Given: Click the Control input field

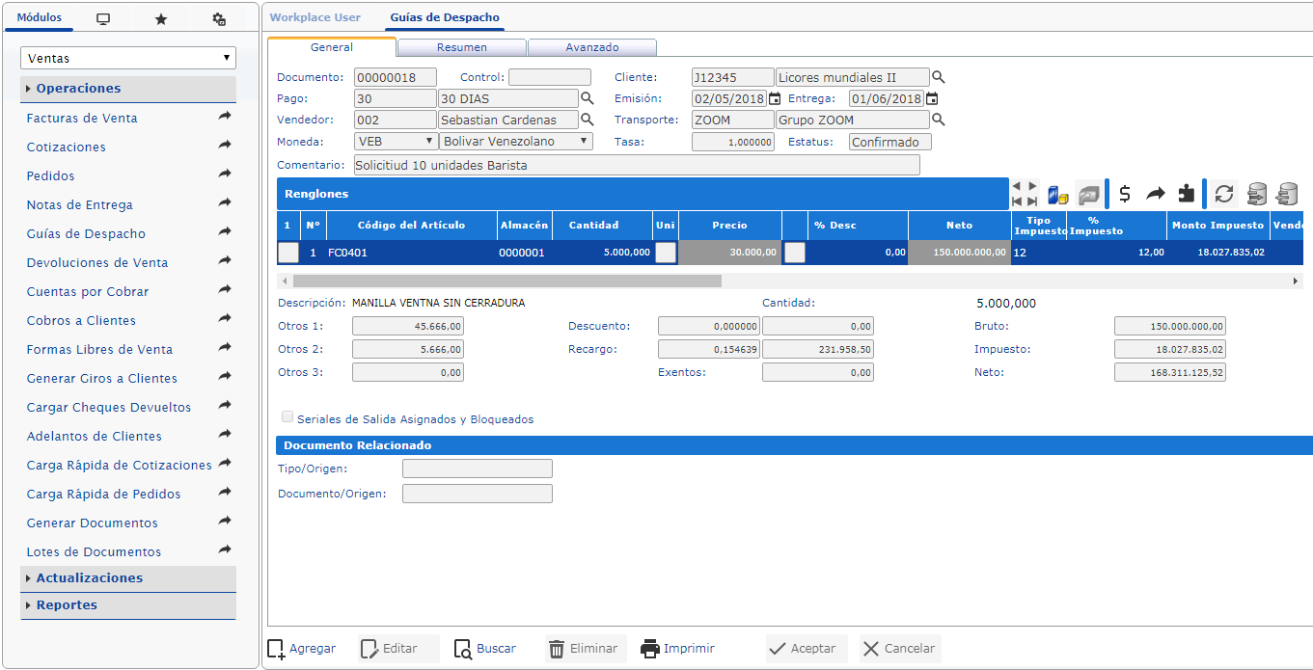Looking at the screenshot, I should click(x=550, y=77).
